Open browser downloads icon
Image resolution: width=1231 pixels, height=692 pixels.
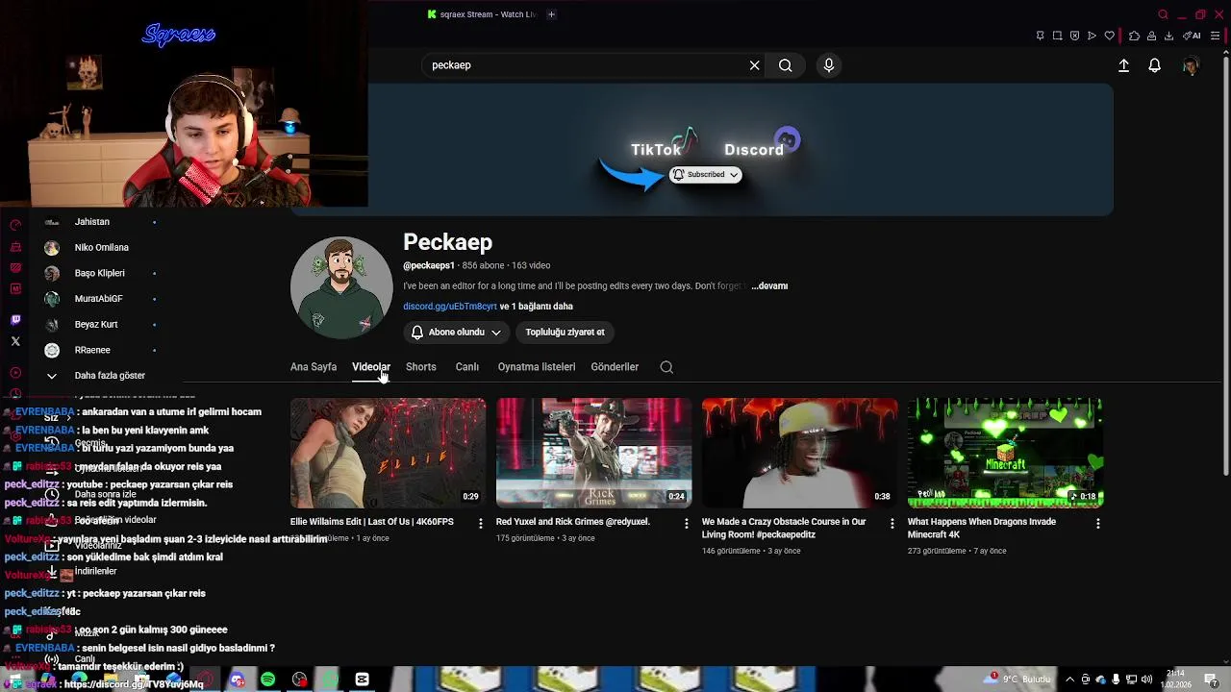[1168, 36]
